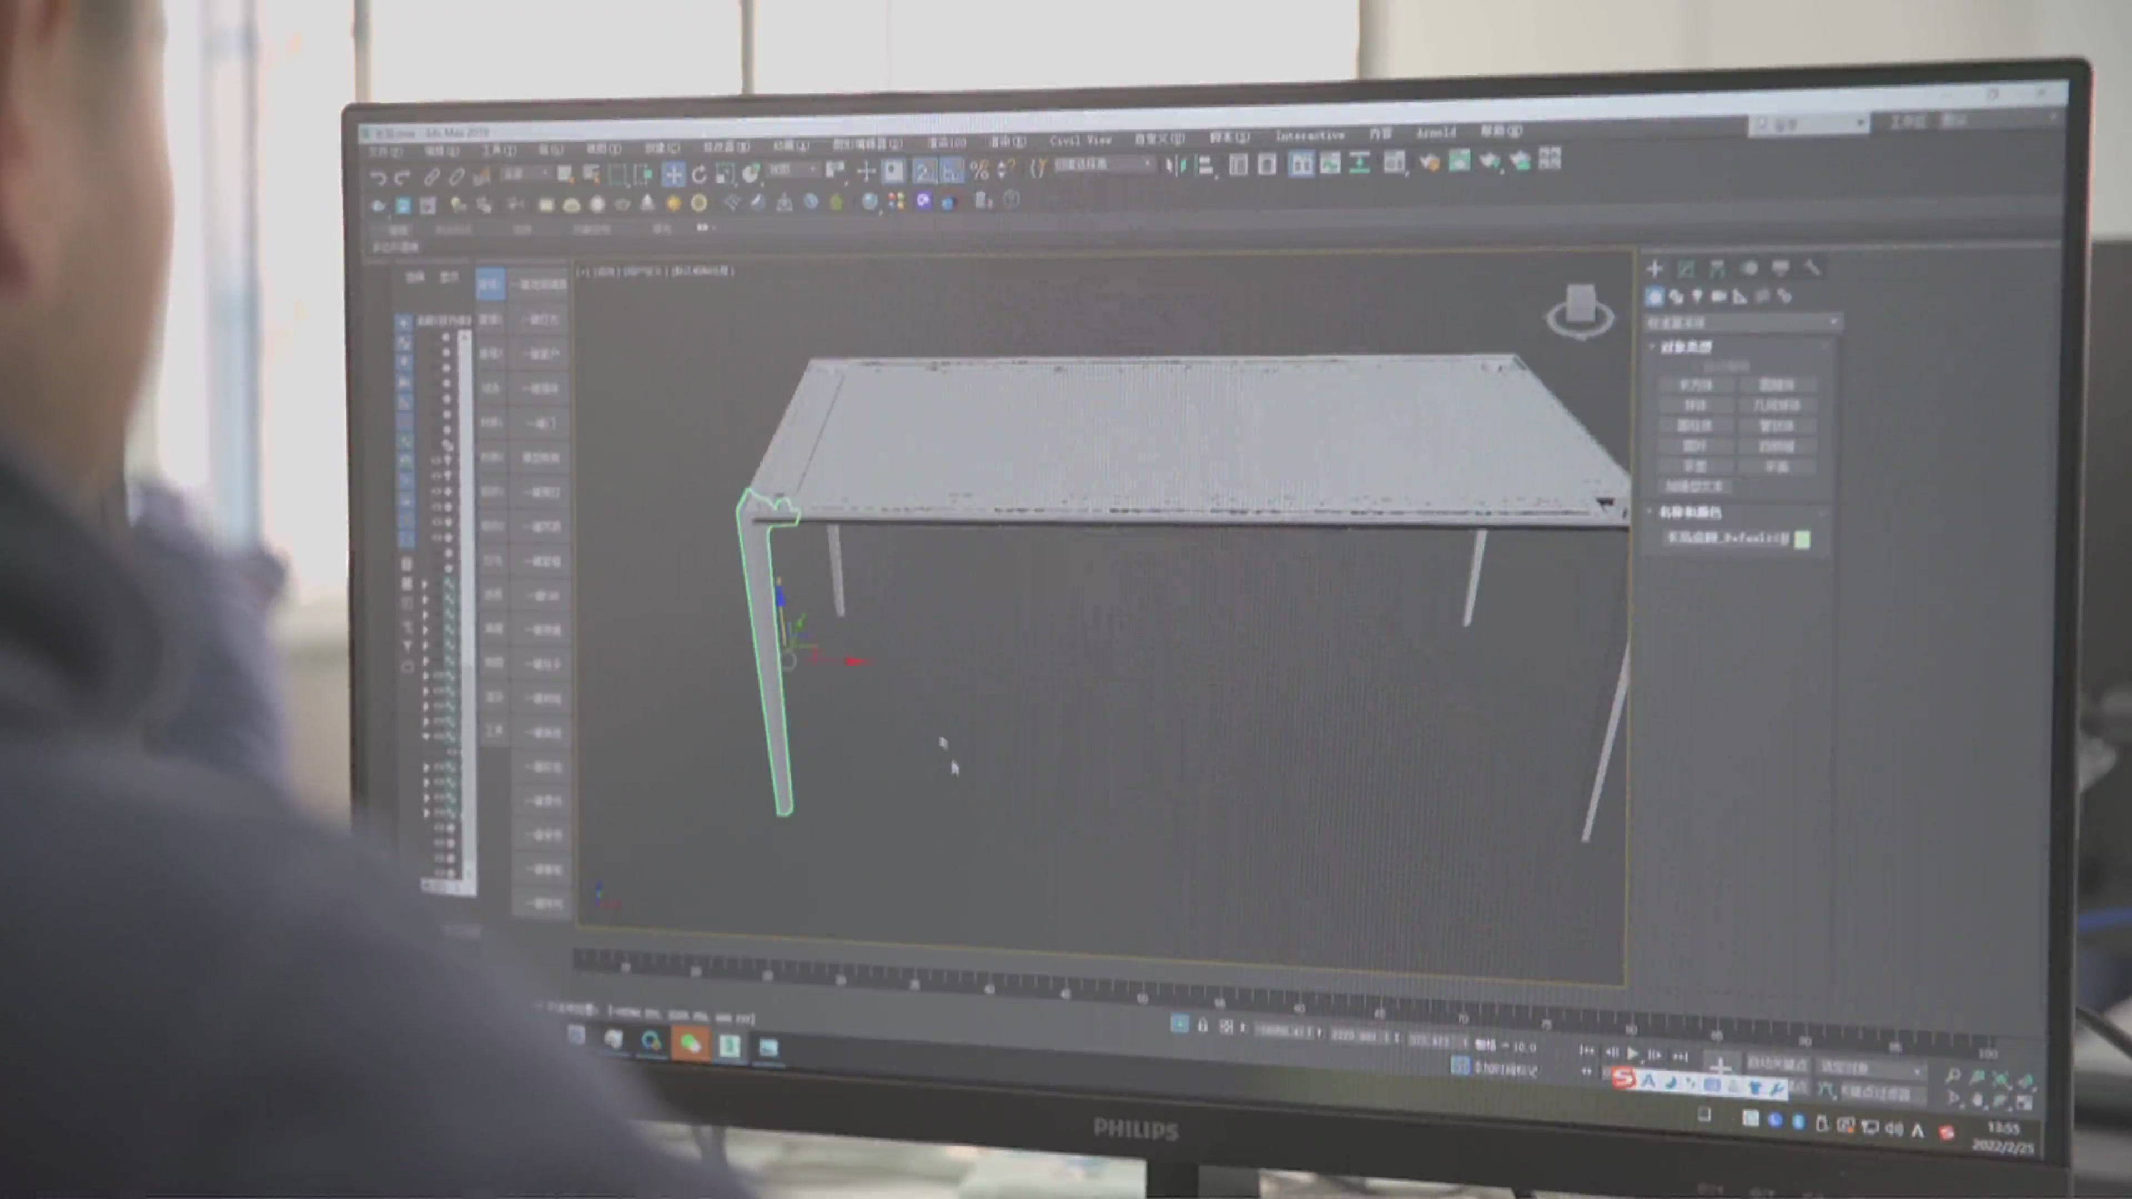Toggle the Angle Snap button
This screenshot has height=1199, width=2132.
click(952, 172)
